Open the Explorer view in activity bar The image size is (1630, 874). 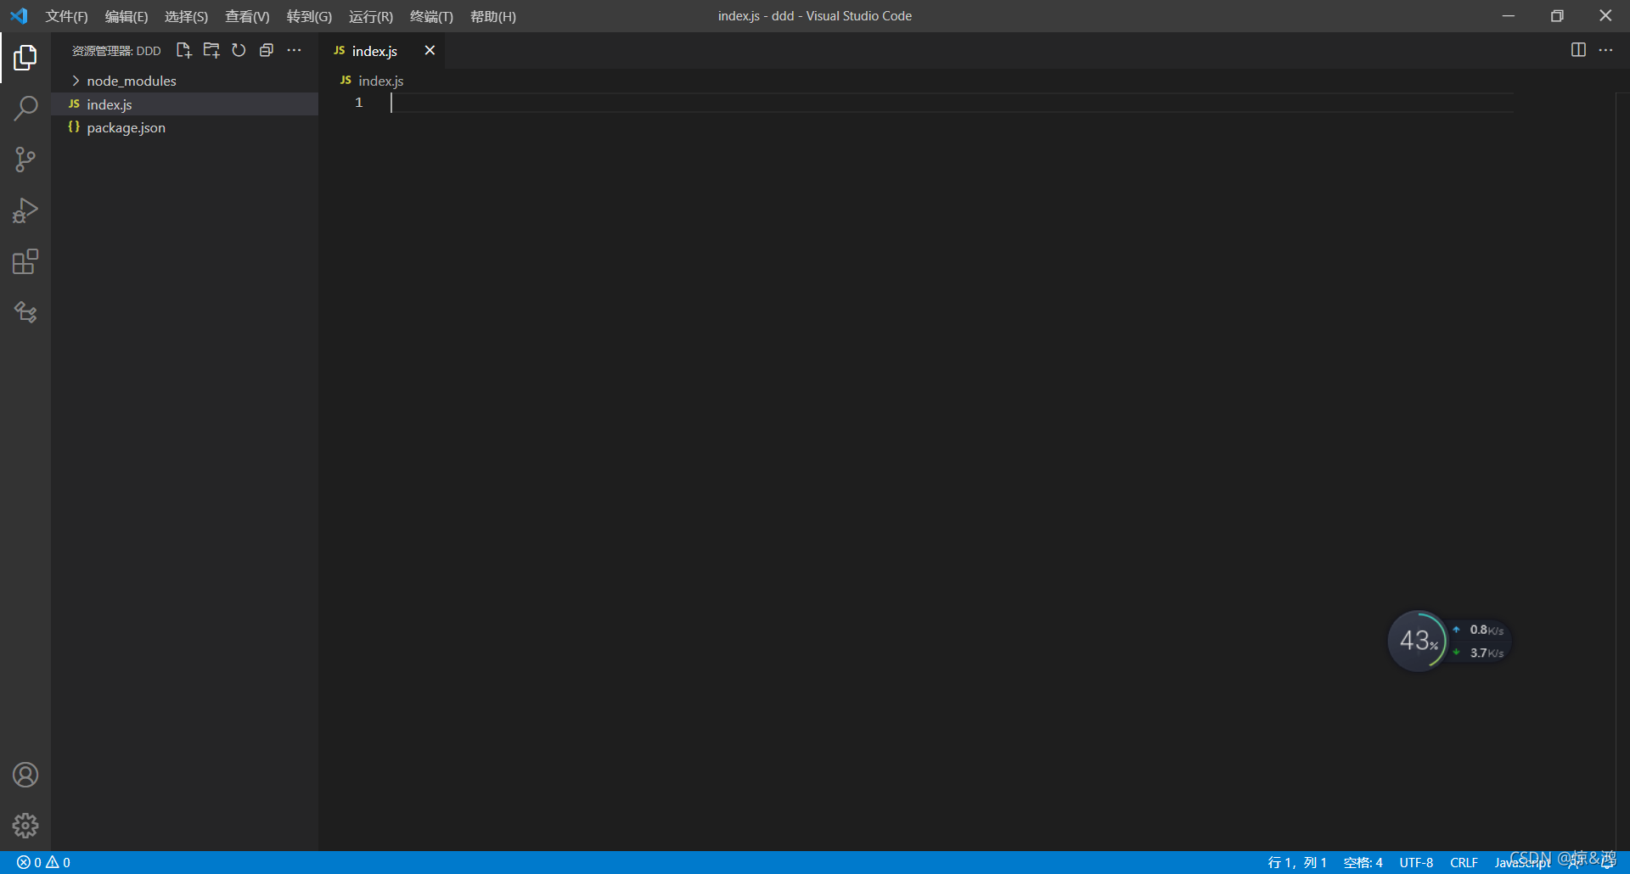click(25, 58)
